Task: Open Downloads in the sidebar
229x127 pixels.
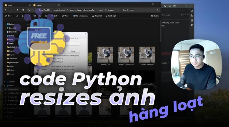Action: (x=12, y=28)
